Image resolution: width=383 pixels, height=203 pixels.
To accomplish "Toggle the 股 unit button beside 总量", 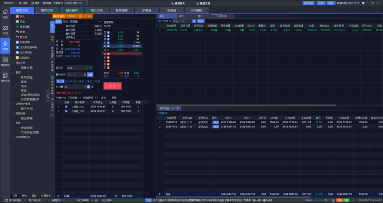I will tap(88, 87).
